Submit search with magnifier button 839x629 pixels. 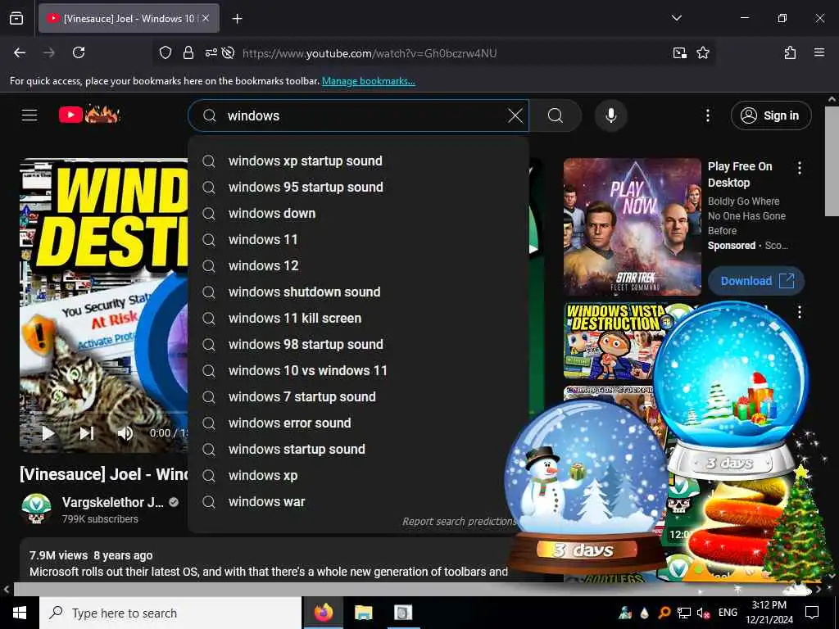pyautogui.click(x=556, y=115)
